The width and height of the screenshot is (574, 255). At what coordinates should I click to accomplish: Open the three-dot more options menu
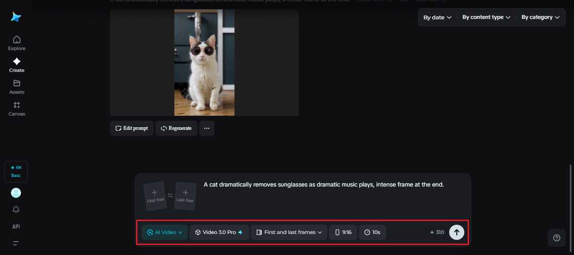pyautogui.click(x=207, y=128)
